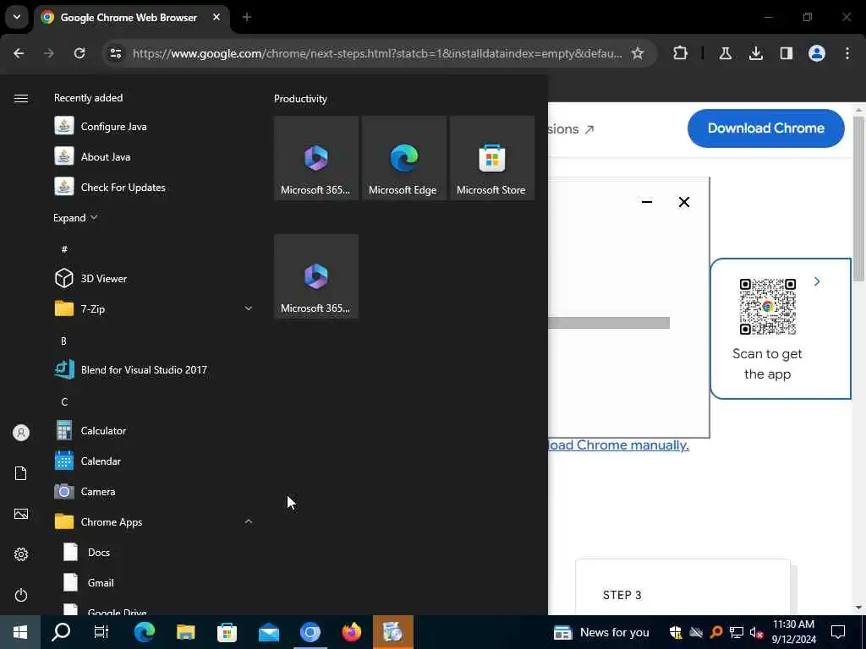The image size is (866, 649).
Task: Collapse the Chrome Apps folder
Action: (153, 521)
